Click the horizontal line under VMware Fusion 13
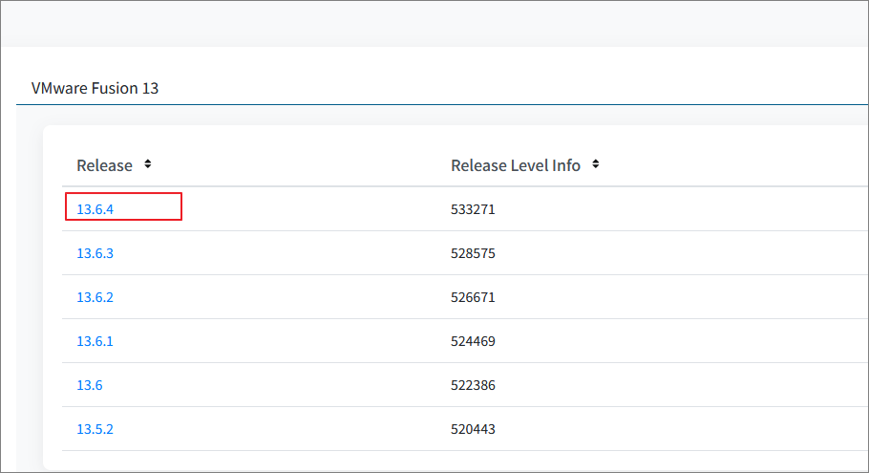This screenshot has height=473, width=869. click(434, 104)
